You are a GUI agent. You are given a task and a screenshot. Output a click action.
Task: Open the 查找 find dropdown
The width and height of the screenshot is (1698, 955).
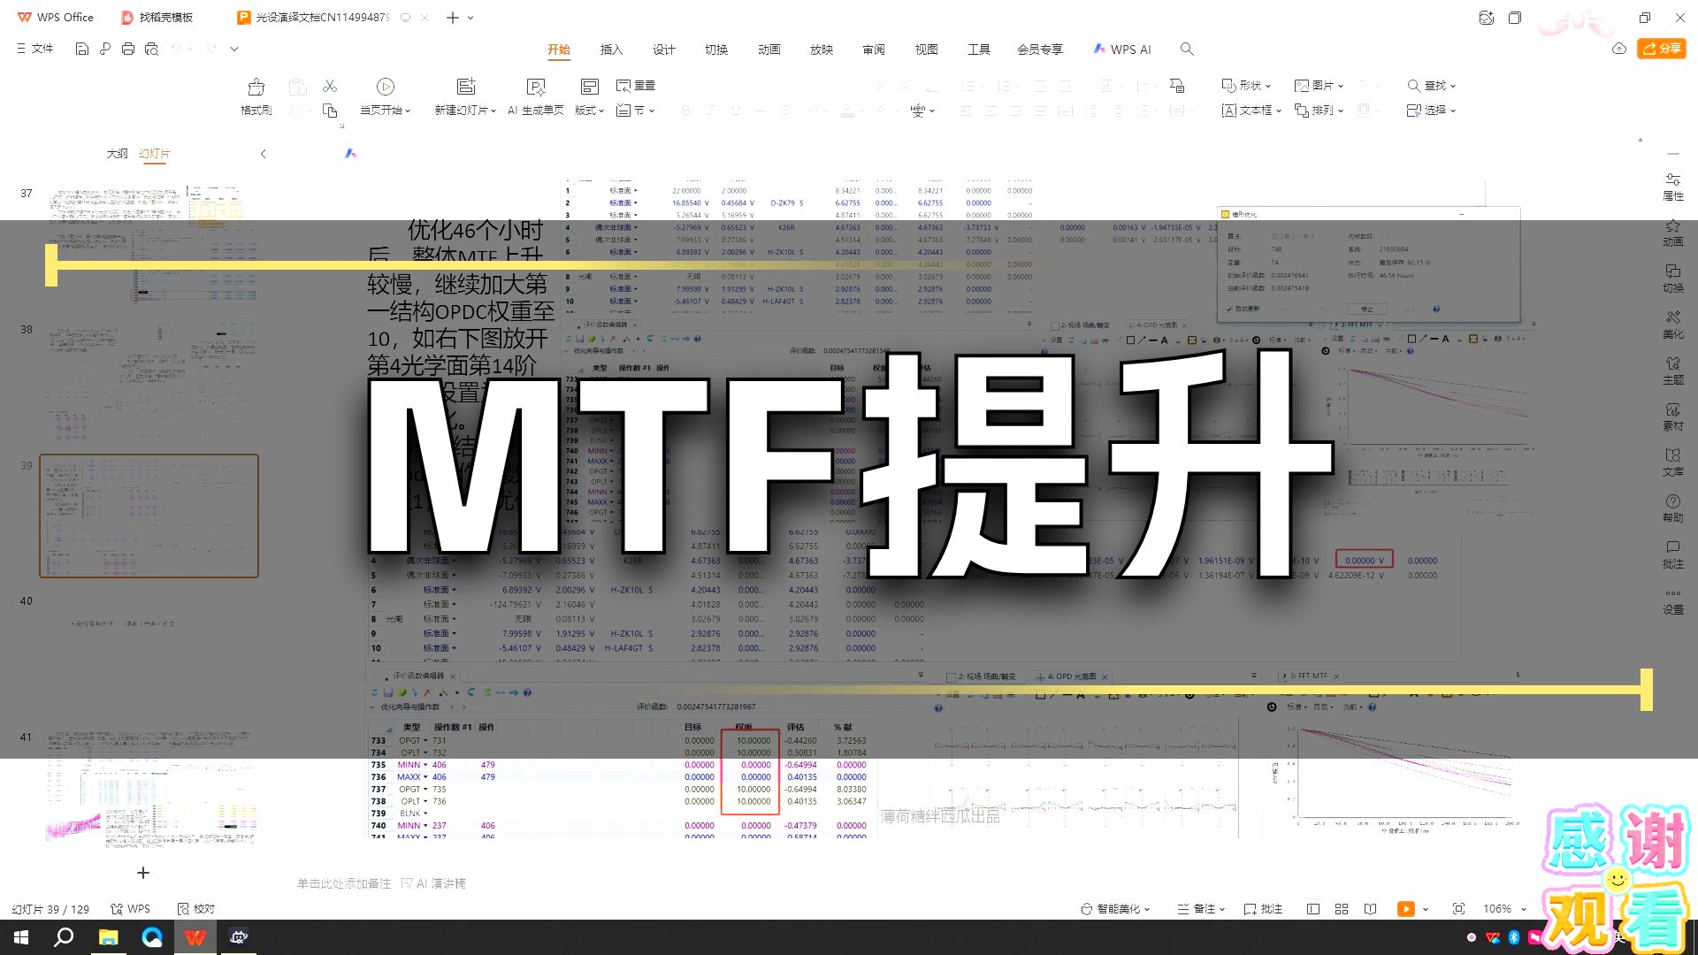pyautogui.click(x=1431, y=86)
